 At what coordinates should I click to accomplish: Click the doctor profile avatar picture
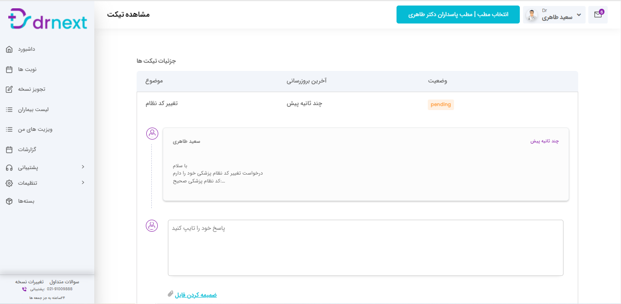pyautogui.click(x=532, y=15)
